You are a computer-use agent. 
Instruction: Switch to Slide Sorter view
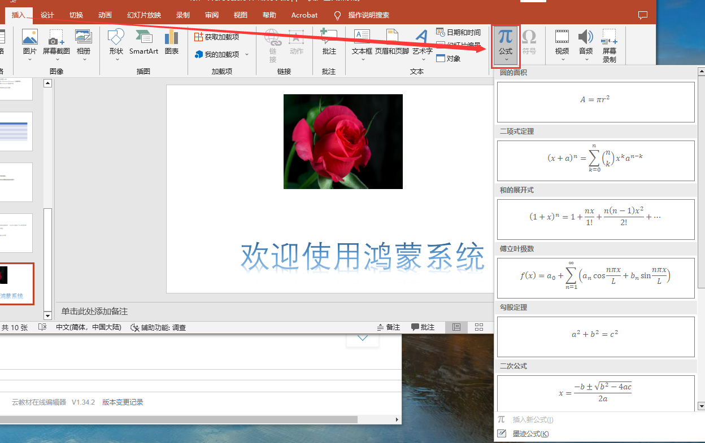pyautogui.click(x=479, y=327)
